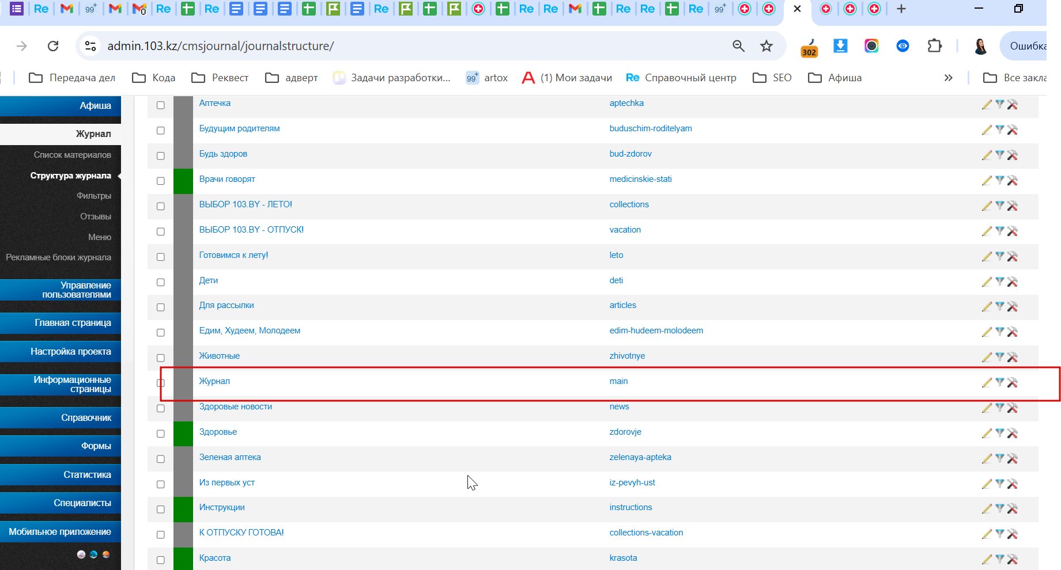
Task: Click the pencil icon for Зеленая аптека
Action: click(x=987, y=458)
